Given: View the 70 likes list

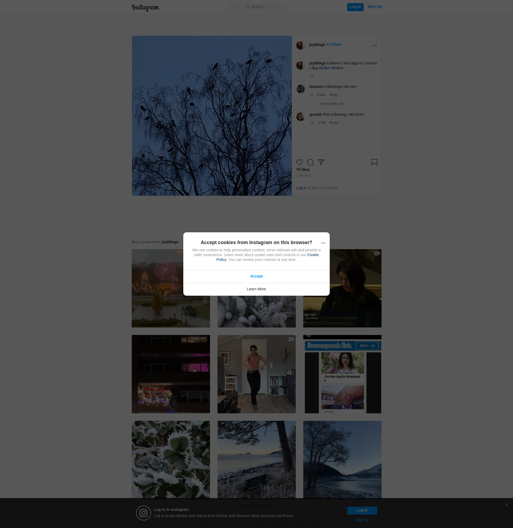Looking at the screenshot, I should tap(303, 169).
